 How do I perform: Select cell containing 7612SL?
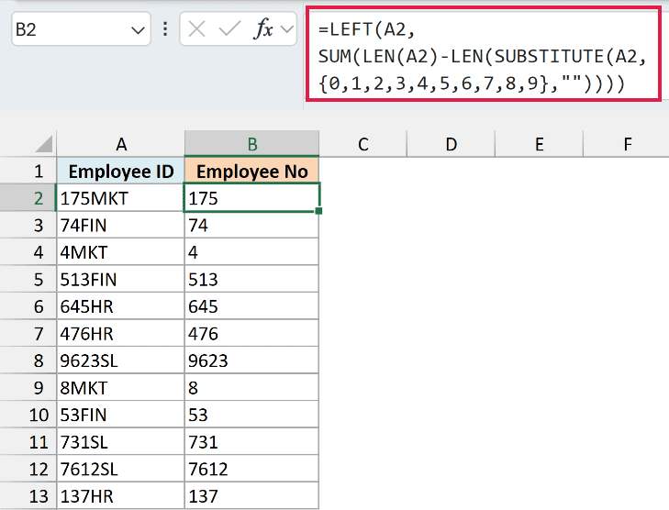[121, 469]
